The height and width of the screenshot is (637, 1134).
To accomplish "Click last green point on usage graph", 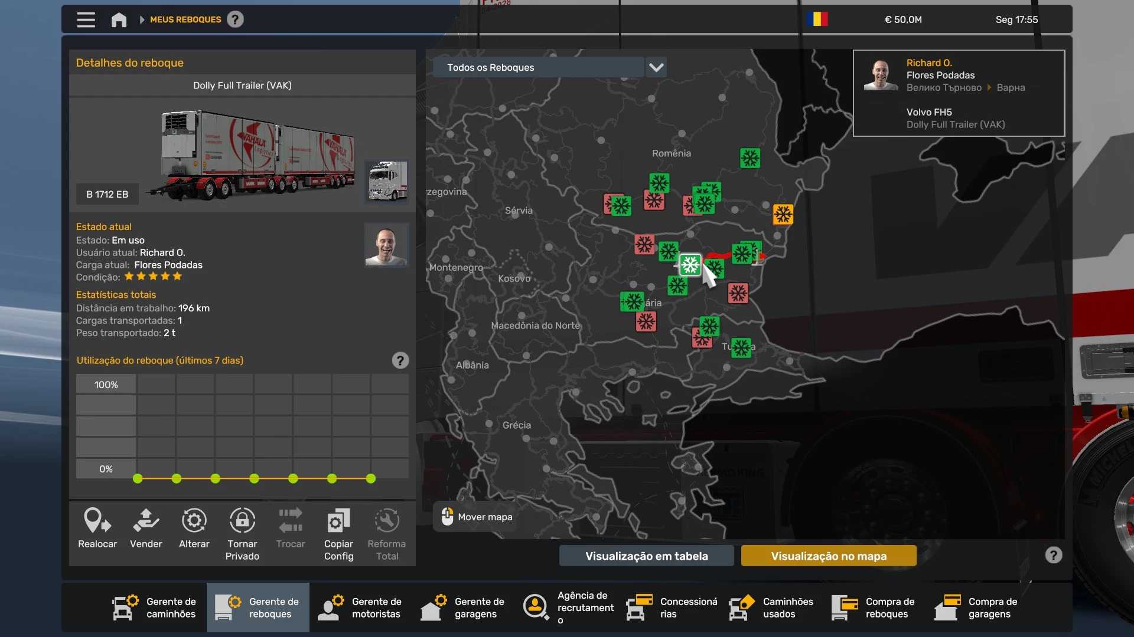I will [370, 478].
